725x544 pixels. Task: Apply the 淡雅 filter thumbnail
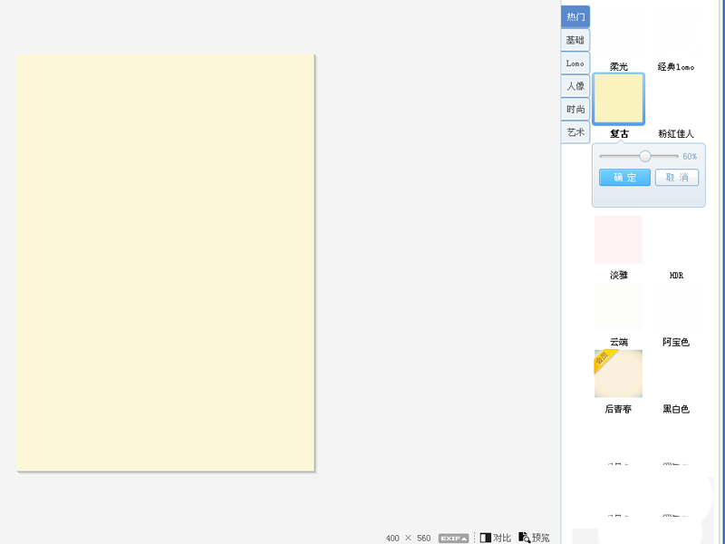click(x=619, y=239)
